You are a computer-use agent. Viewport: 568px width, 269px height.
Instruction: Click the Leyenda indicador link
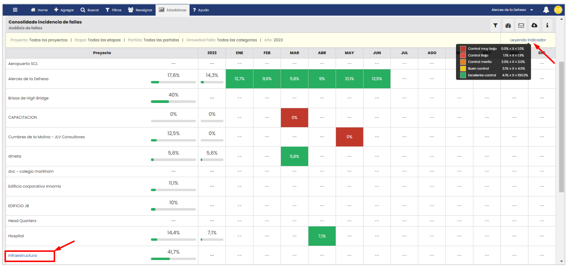click(x=528, y=40)
